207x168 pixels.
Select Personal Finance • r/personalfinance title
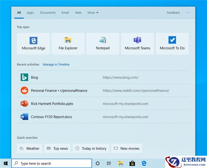tap(59, 91)
